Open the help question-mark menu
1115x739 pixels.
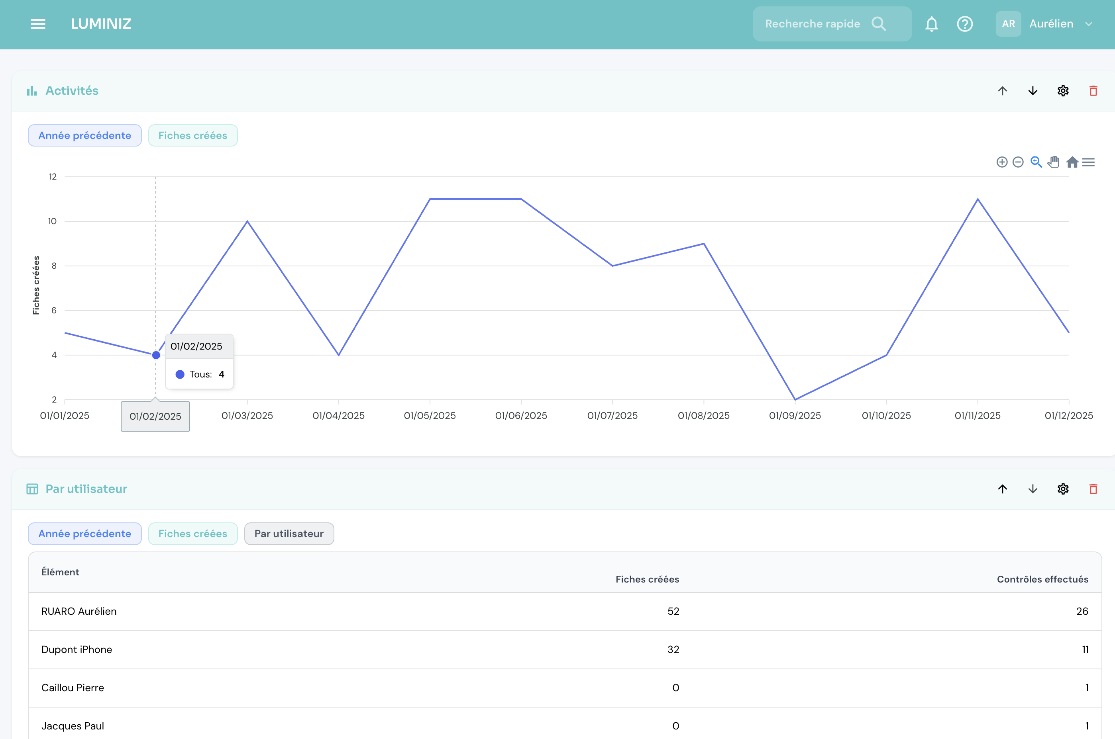(965, 23)
